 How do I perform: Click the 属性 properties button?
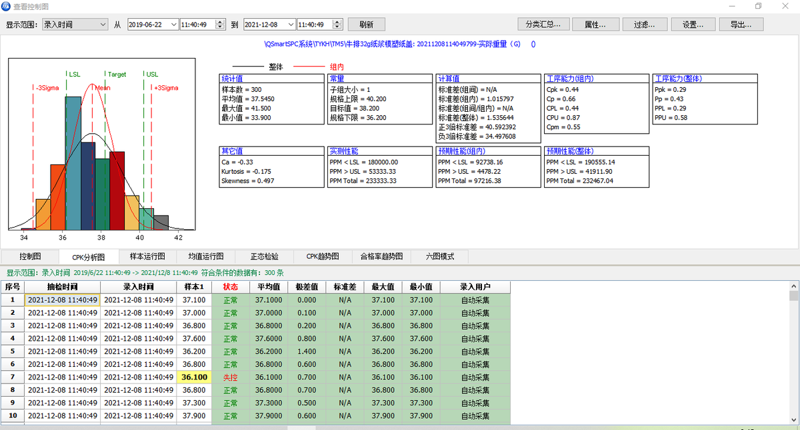coord(594,25)
